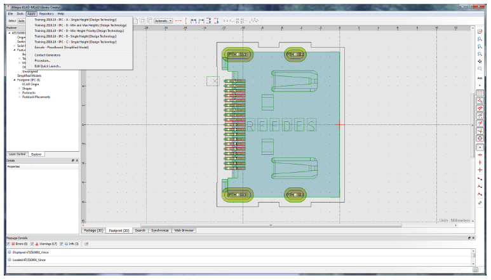Click the circle snap icon in right toolbar
The image size is (491, 280).
(480, 138)
